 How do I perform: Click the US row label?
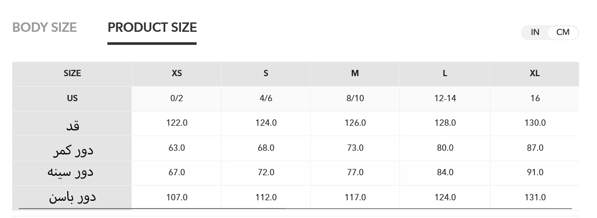point(72,98)
